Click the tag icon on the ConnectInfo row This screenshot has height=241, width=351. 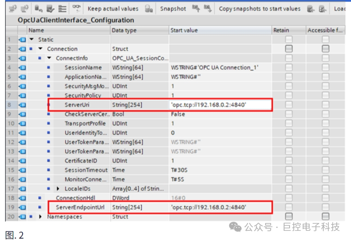(x=22, y=59)
